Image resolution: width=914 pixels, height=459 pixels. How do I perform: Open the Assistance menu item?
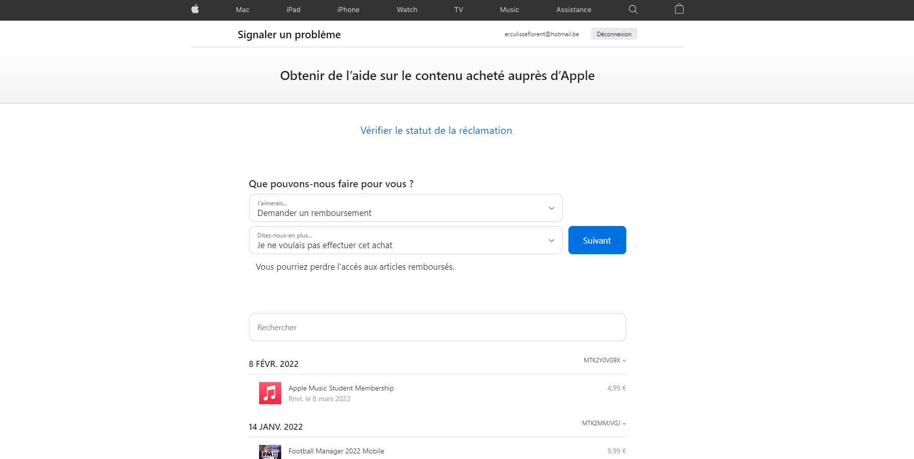coord(574,10)
